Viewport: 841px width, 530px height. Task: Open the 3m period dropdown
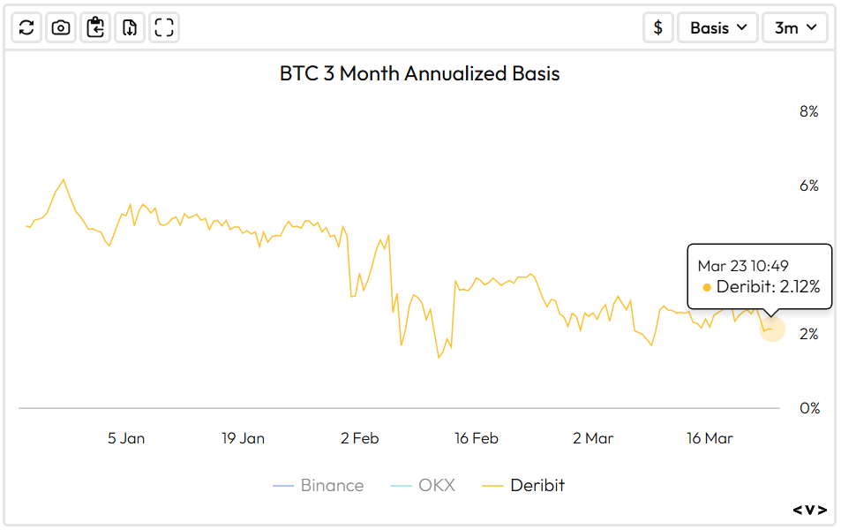(x=794, y=27)
